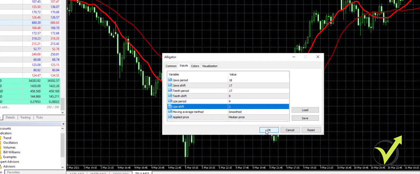
Task: Click the Load button
Action: click(305, 110)
